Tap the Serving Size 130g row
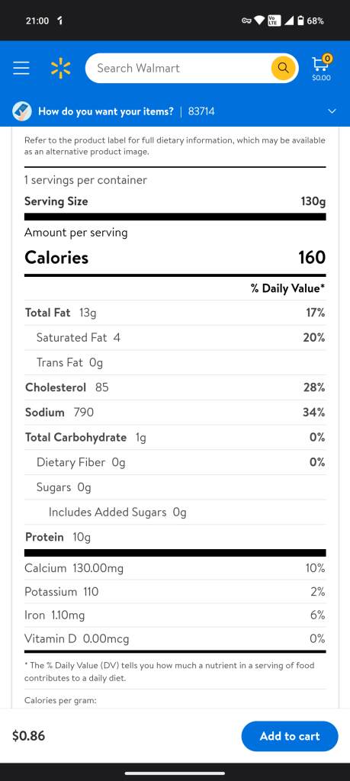Viewport: 350px width, 781px height. [175, 201]
